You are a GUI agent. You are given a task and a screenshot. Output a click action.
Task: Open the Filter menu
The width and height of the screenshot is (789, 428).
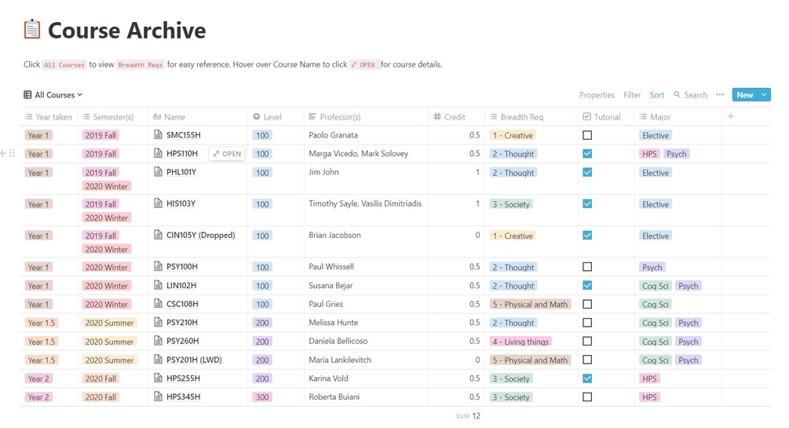[632, 95]
